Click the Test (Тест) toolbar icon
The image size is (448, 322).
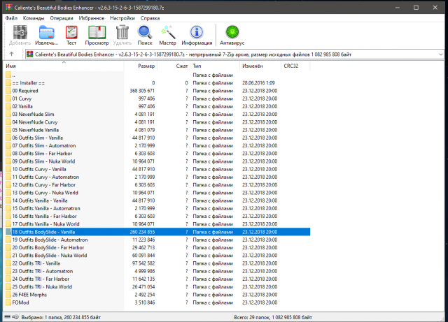[x=71, y=34]
